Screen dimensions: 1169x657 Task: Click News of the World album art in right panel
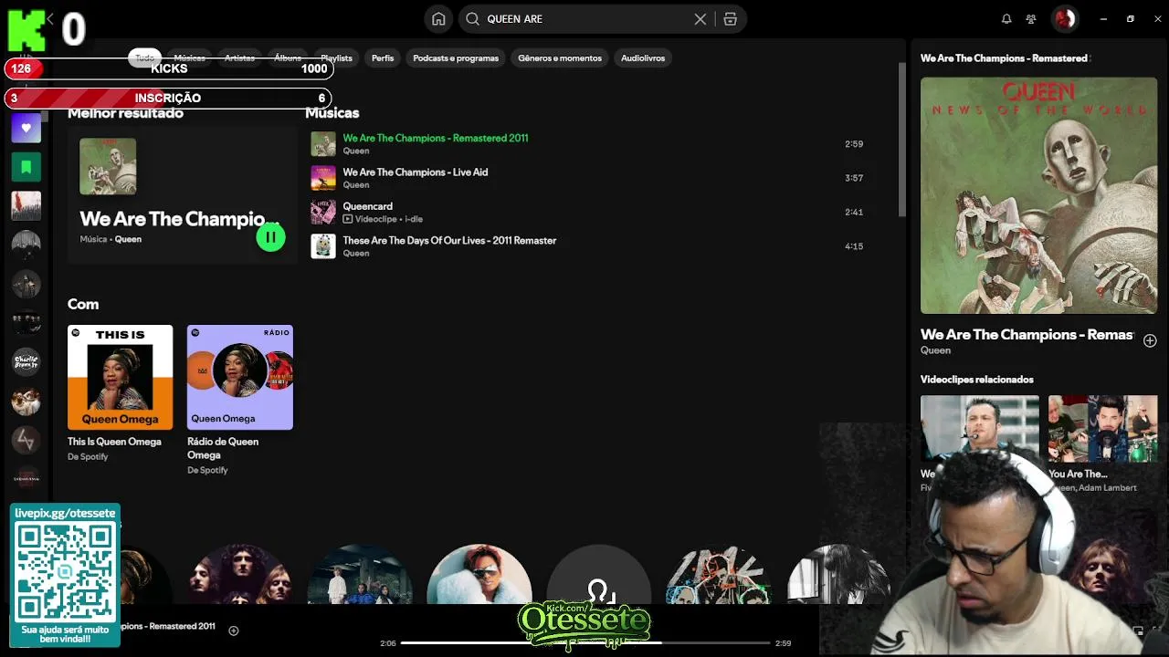(x=1038, y=195)
